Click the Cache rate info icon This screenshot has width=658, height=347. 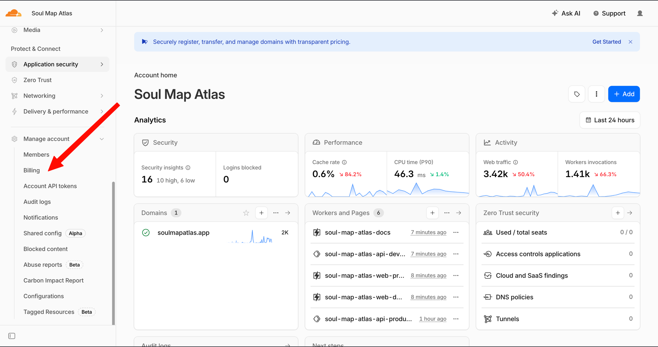coord(344,162)
